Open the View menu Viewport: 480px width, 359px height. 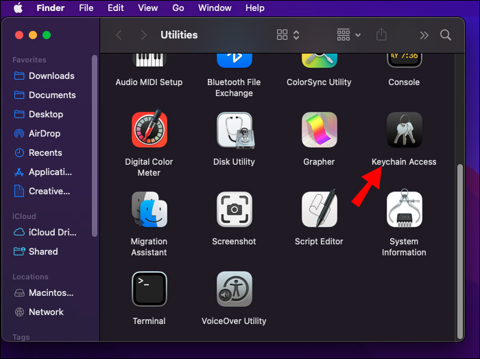tap(148, 8)
